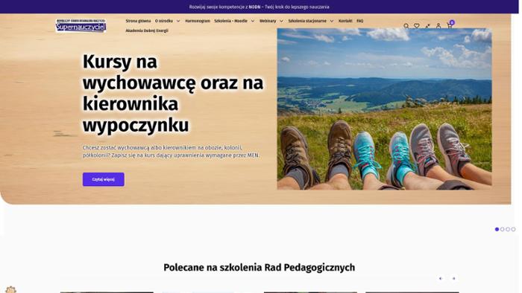Open the compare products icon
Image resolution: width=522 pixels, height=293 pixels.
(x=427, y=26)
